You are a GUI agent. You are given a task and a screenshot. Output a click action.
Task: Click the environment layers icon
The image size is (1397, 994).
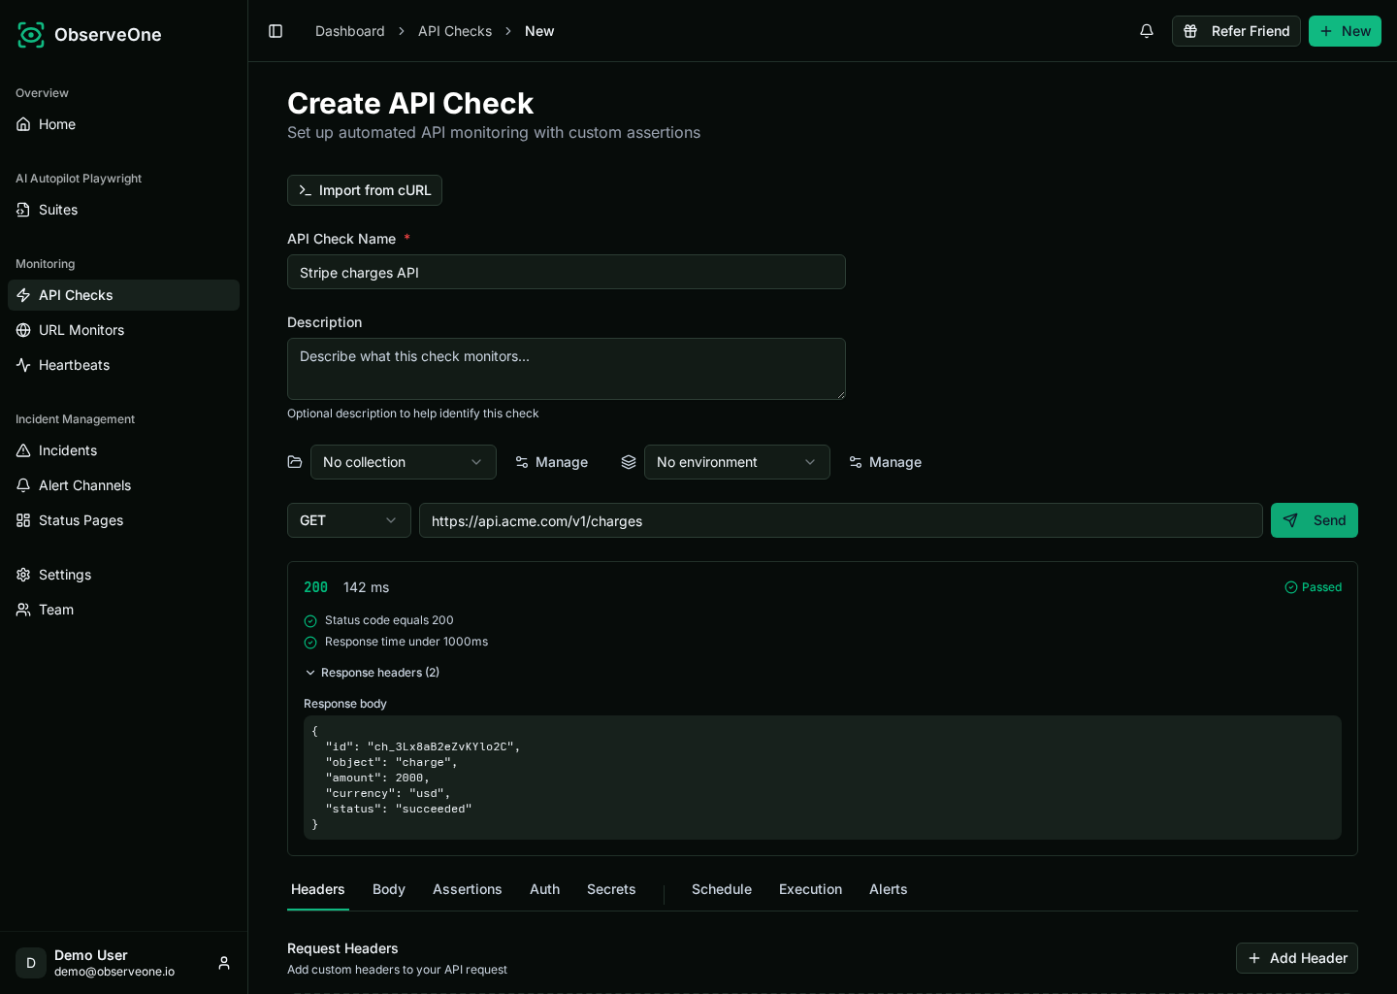tap(629, 462)
